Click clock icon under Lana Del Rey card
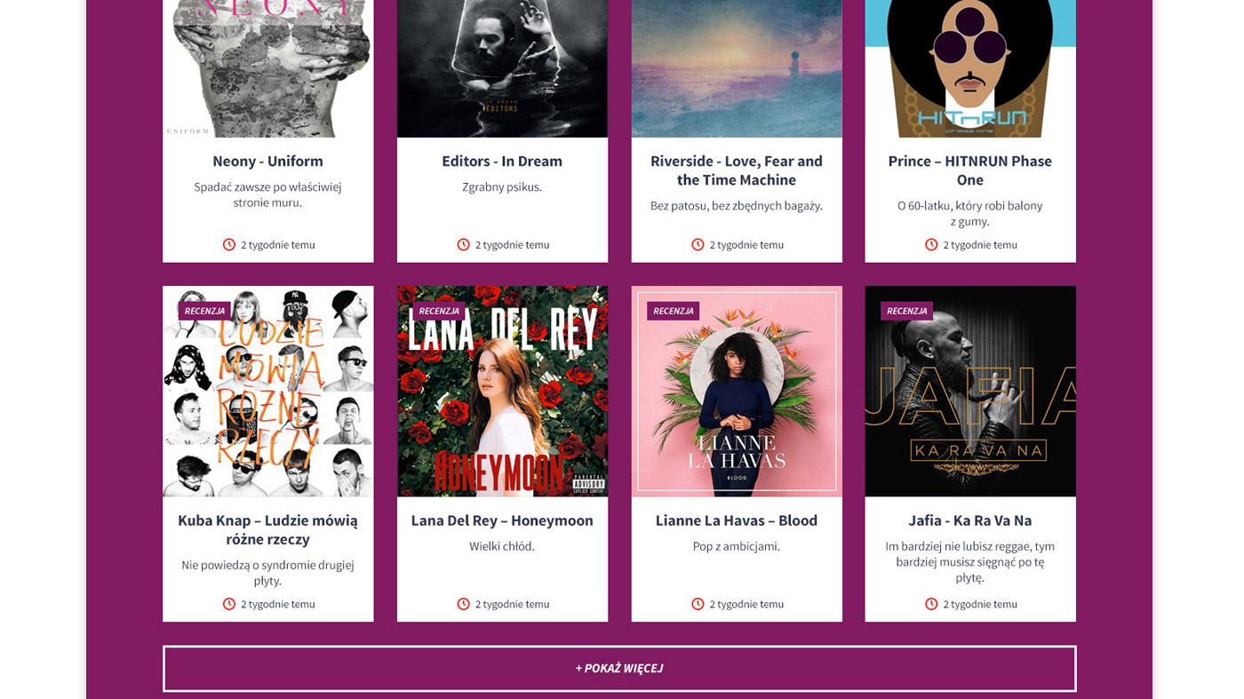The image size is (1244, 699). (463, 604)
